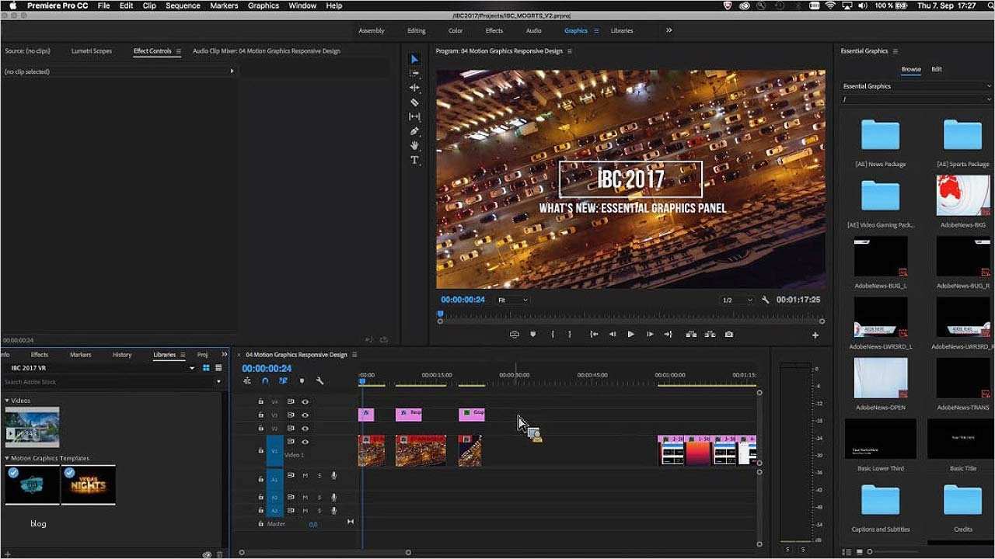Expand the Motion Graphics Templates section
The image size is (995, 559).
(7, 458)
